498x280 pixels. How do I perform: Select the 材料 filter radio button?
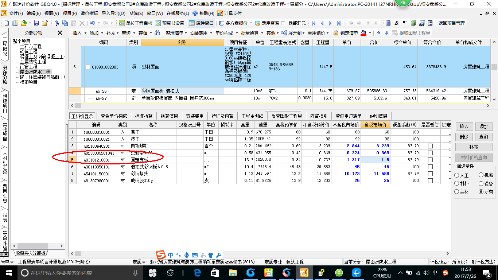(x=457, y=183)
